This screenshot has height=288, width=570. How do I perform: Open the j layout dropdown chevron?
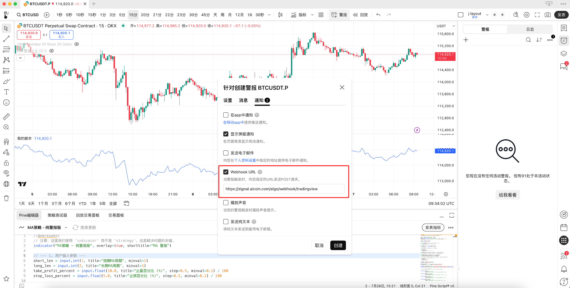[x=487, y=15]
